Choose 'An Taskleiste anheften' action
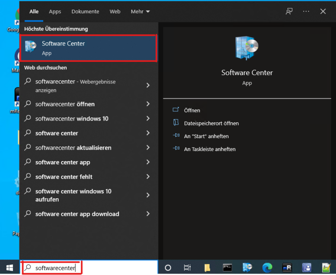The height and width of the screenshot is (275, 336). (x=209, y=149)
